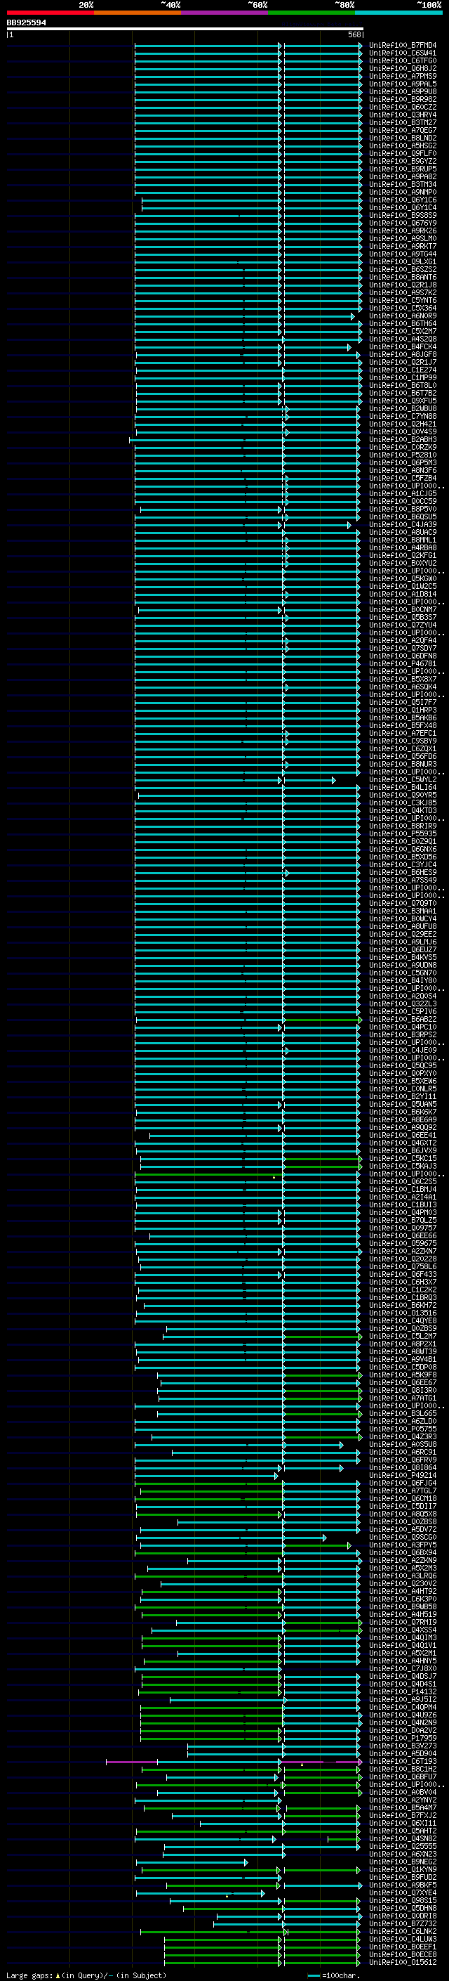Image resolution: width=449 pixels, height=1981 pixels.
Task: Select label UniRef100_B6HES9
Action: 402,873
